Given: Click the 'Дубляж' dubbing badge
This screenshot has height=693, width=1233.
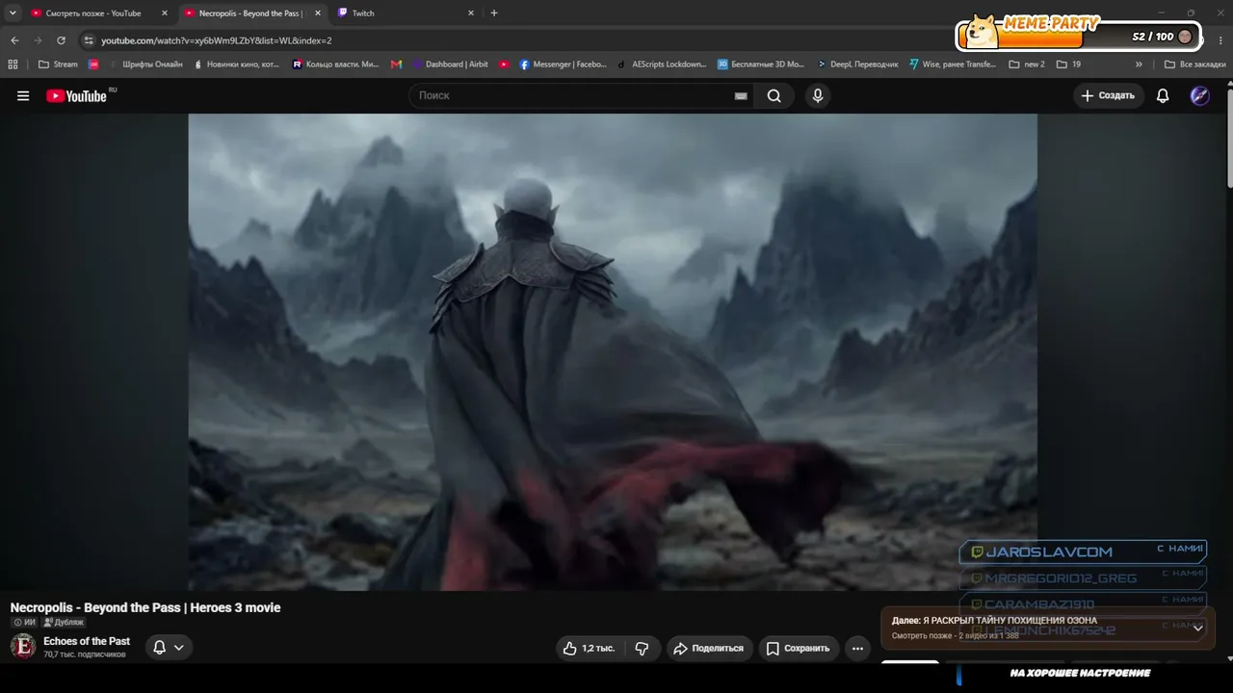Looking at the screenshot, I should 64,623.
